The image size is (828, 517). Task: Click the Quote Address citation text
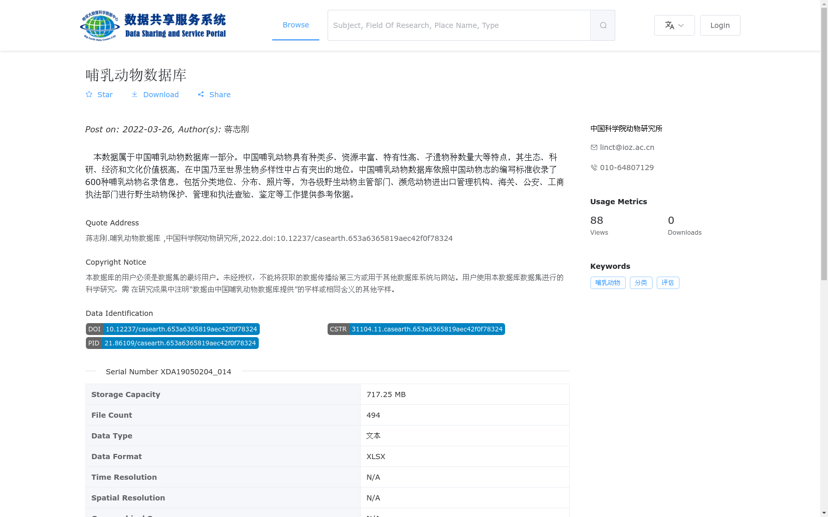269,238
